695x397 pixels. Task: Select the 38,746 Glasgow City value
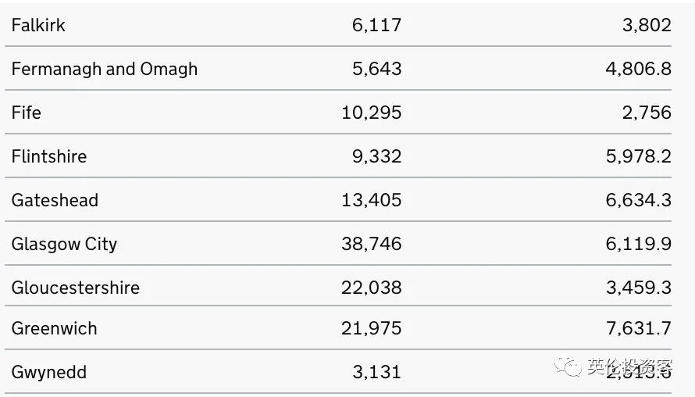click(x=372, y=244)
